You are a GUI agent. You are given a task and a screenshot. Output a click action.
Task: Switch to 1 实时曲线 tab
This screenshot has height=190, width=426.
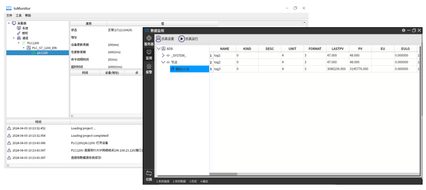pyautogui.click(x=163, y=181)
